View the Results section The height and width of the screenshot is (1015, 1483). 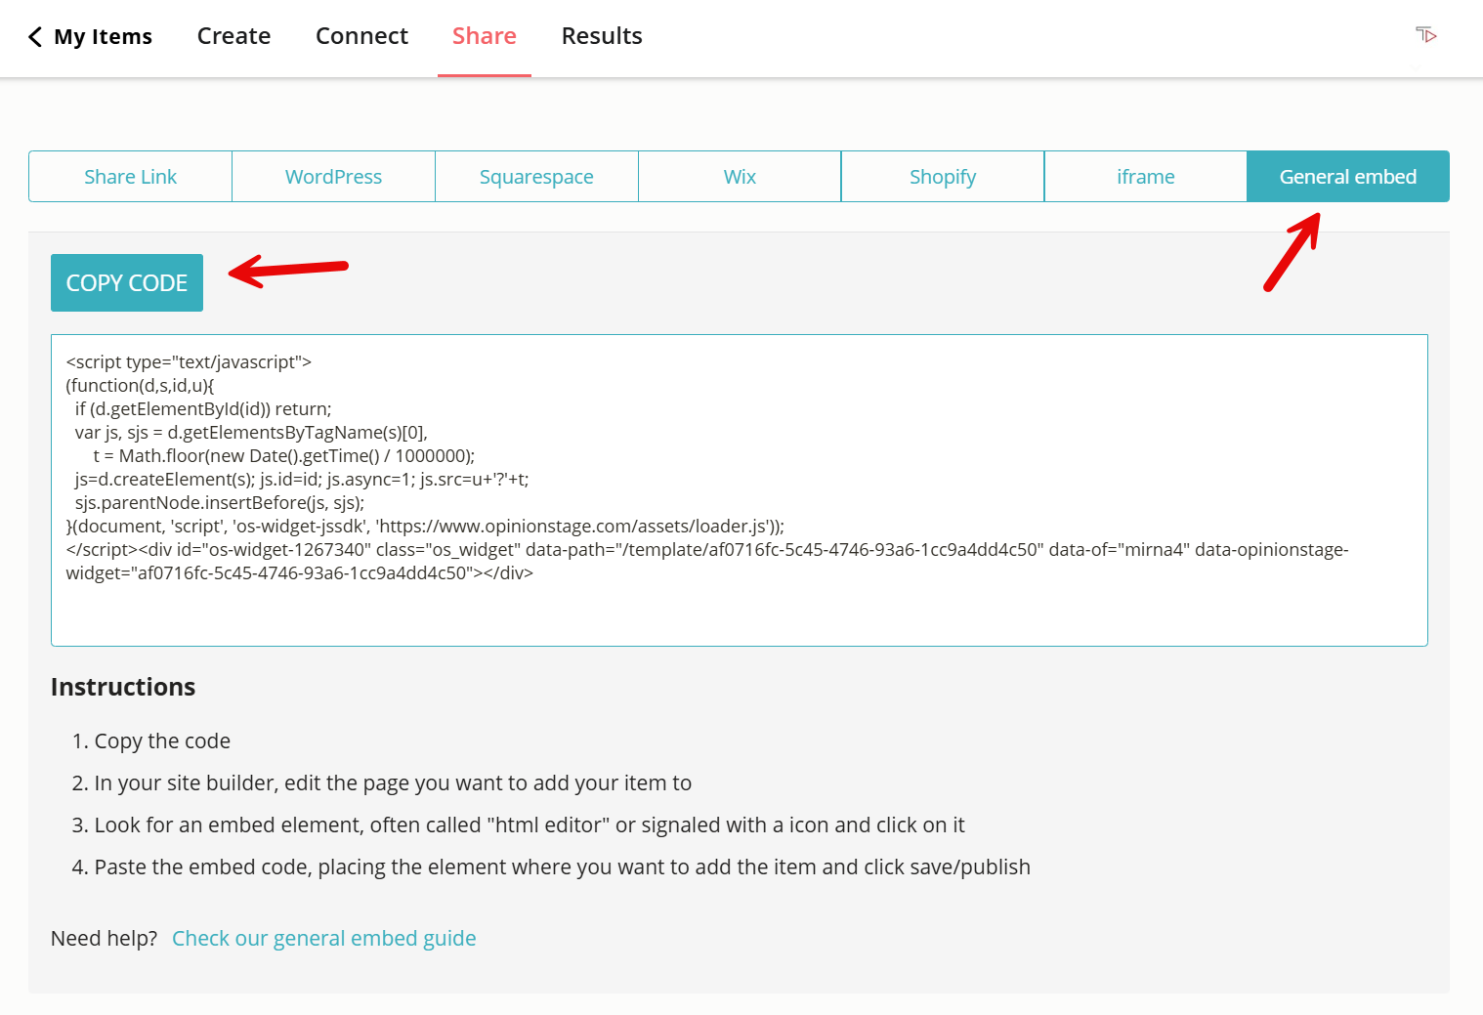click(x=602, y=36)
